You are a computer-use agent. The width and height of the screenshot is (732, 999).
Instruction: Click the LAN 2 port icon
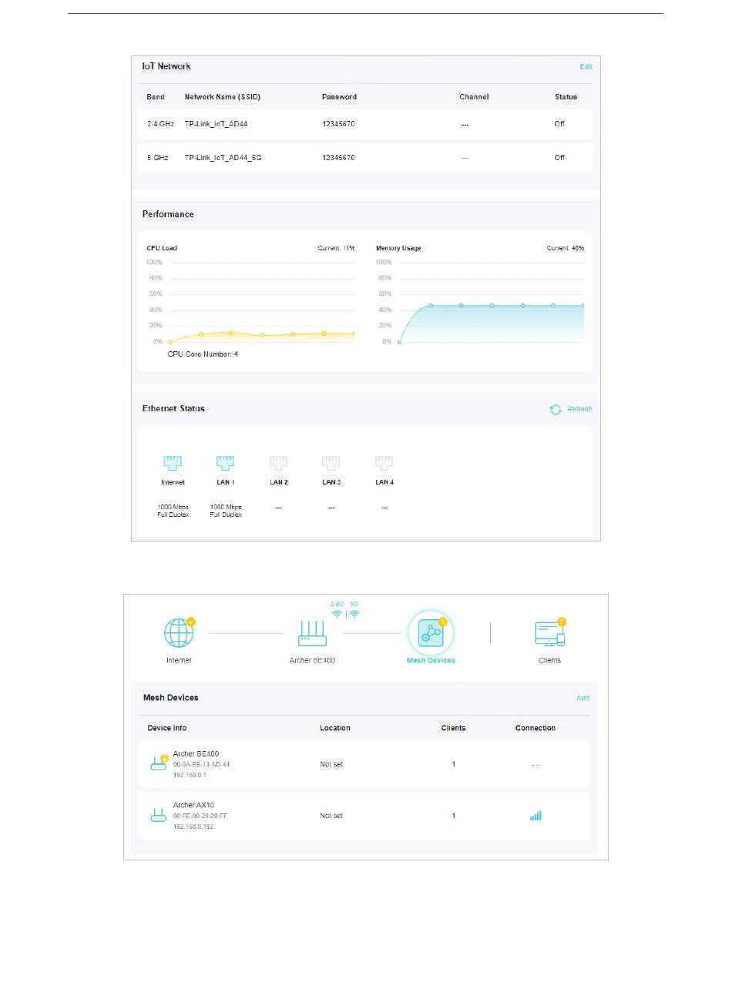(x=278, y=463)
